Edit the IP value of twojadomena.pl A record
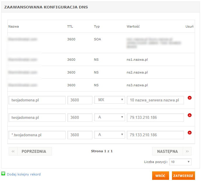 click(155, 117)
